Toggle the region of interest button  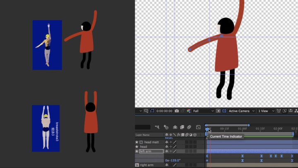pos(218,111)
